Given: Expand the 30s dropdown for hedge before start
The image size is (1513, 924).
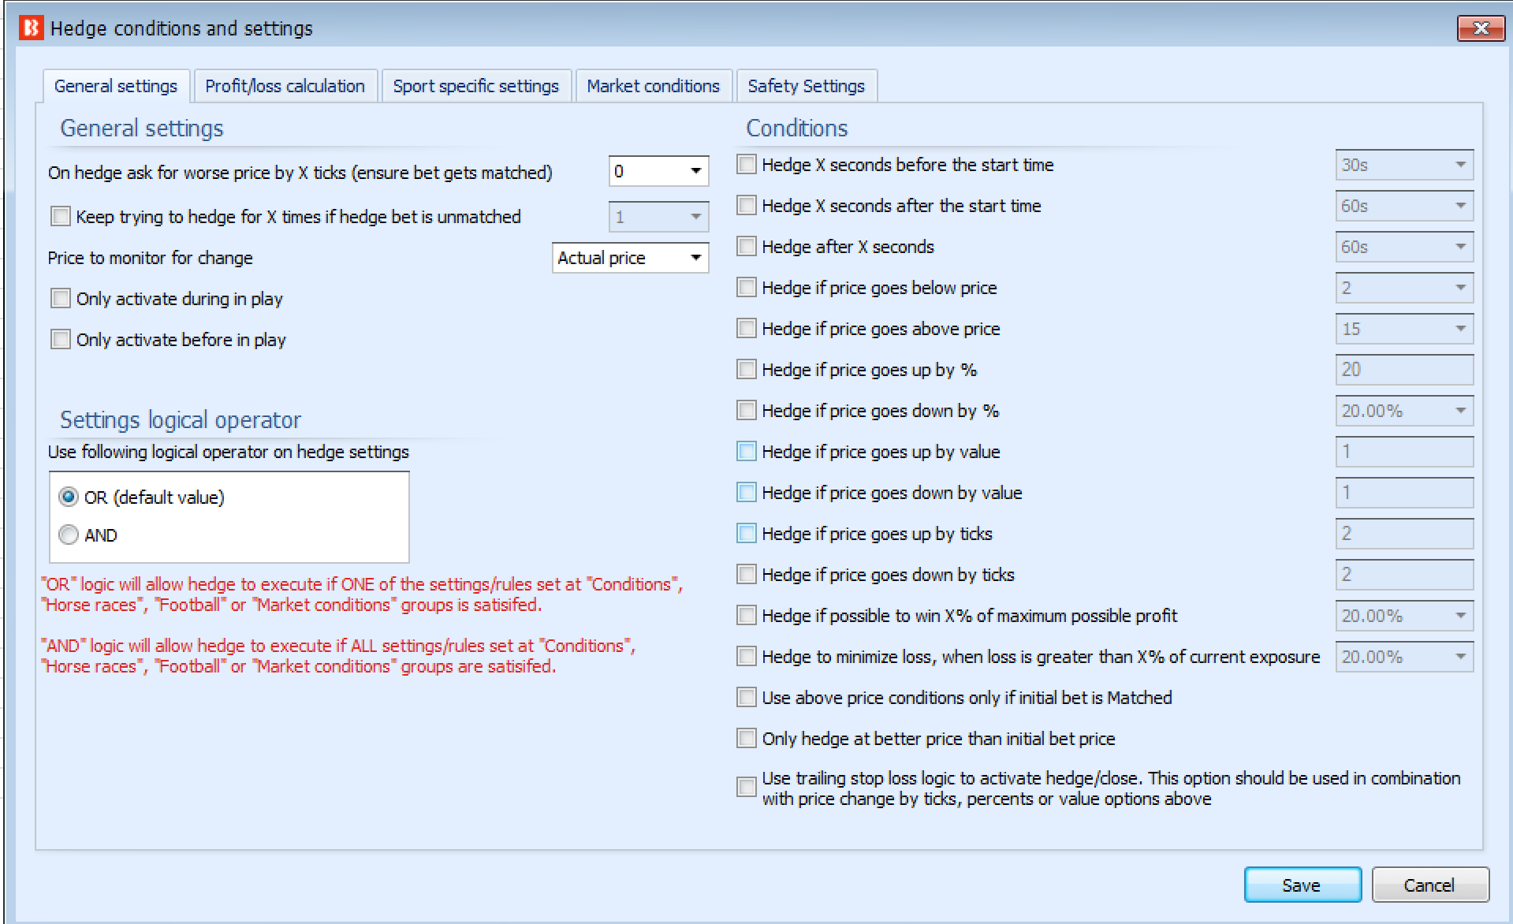Looking at the screenshot, I should coord(1462,164).
